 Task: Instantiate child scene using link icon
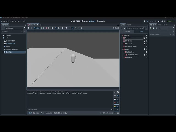[125, 28]
